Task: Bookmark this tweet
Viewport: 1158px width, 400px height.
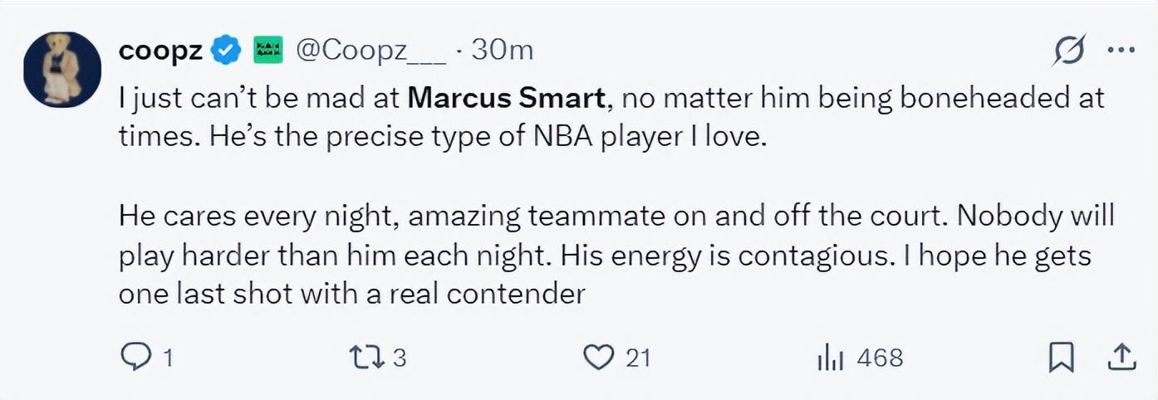Action: point(1061,358)
